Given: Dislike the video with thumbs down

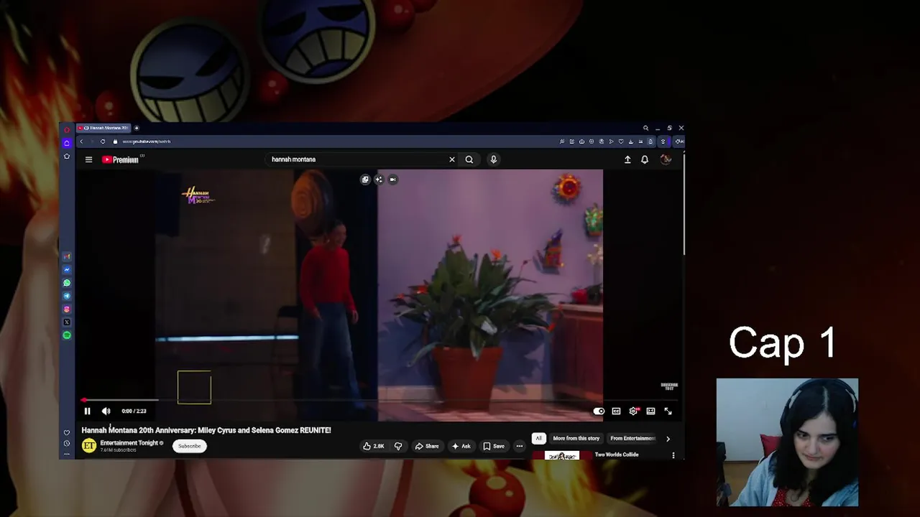Looking at the screenshot, I should click(x=398, y=446).
